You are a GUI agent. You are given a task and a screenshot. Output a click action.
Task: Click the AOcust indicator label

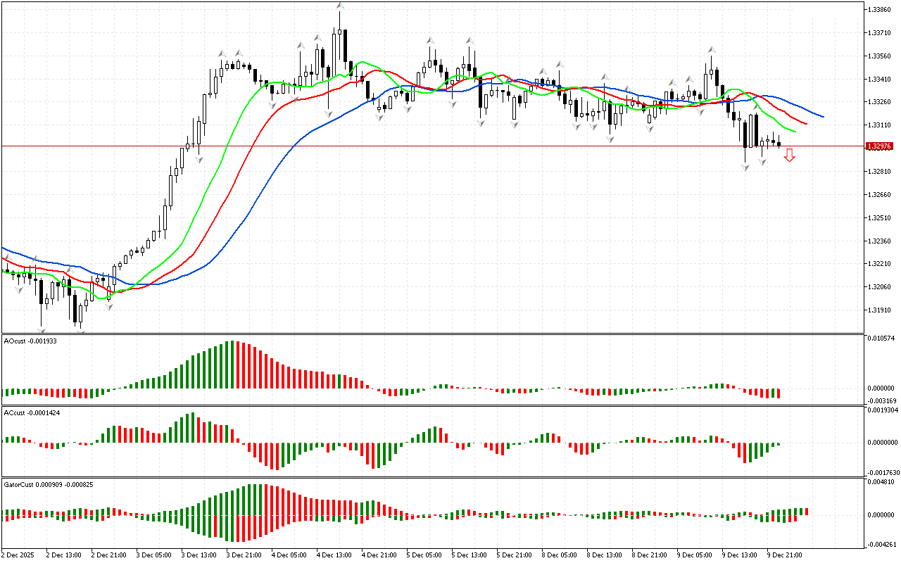click(30, 341)
